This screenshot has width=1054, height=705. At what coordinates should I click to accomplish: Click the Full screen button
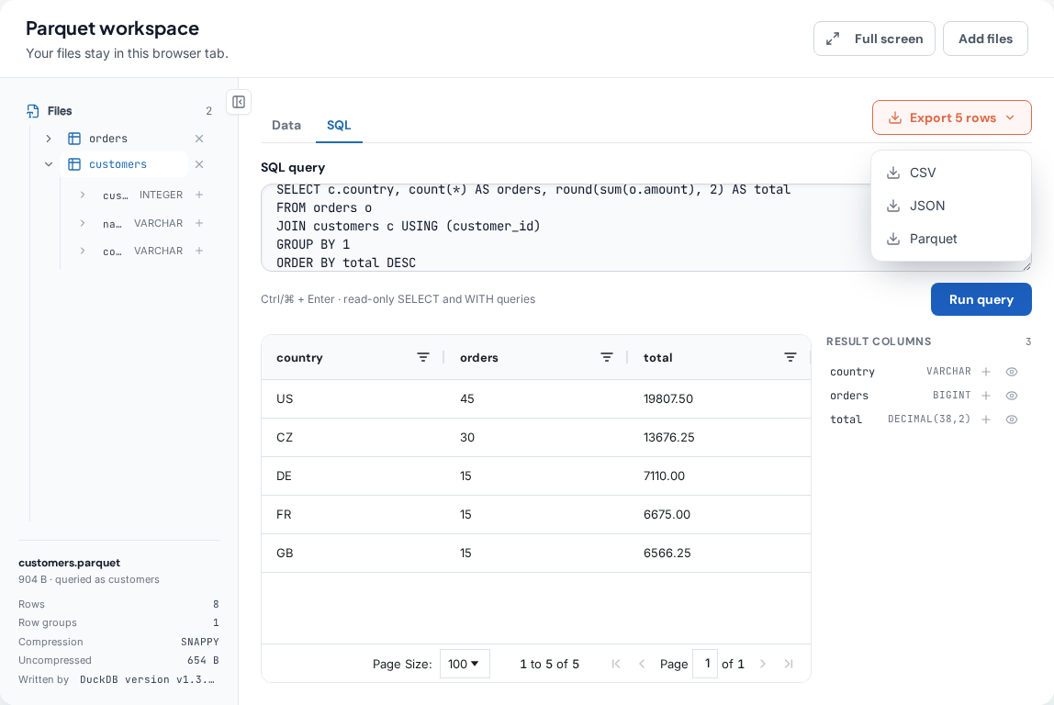(874, 39)
